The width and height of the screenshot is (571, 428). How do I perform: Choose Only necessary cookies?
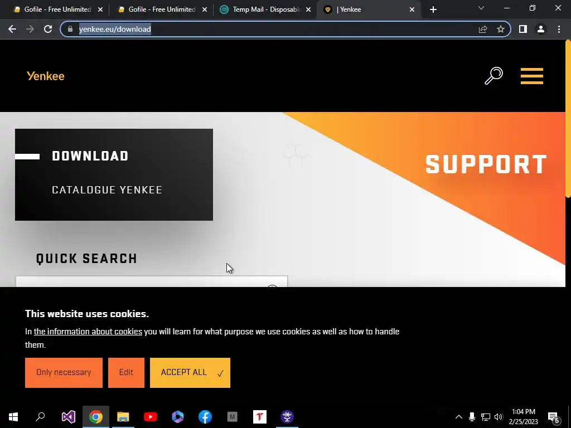click(x=64, y=372)
